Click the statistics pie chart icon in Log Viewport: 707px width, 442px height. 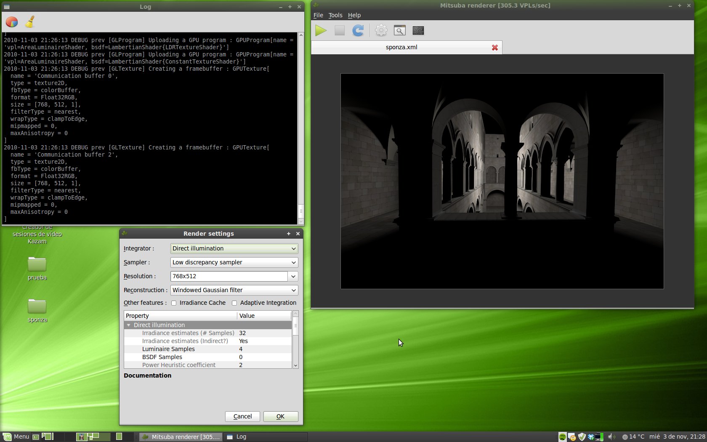tap(12, 22)
